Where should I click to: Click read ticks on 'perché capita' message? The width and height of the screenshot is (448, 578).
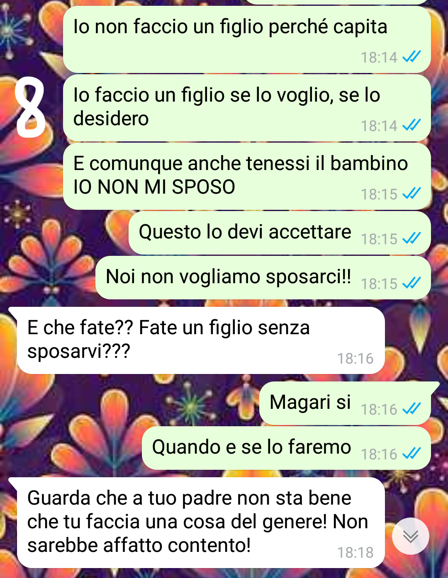[411, 57]
